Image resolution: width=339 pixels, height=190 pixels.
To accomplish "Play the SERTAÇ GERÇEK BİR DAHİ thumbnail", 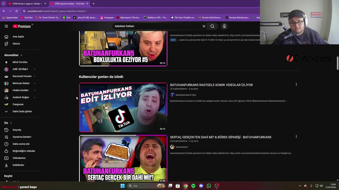I will [x=123, y=158].
